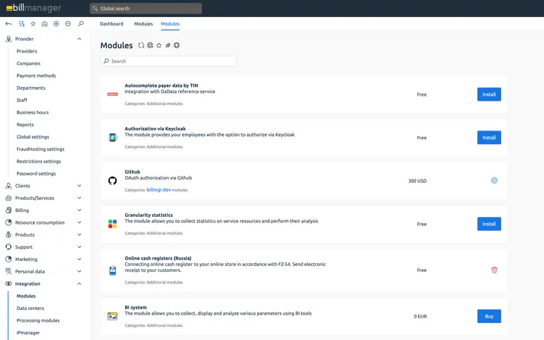Screen dimensions: 544x340
Task: Click the Integration section icon
Action: [x=9, y=284]
